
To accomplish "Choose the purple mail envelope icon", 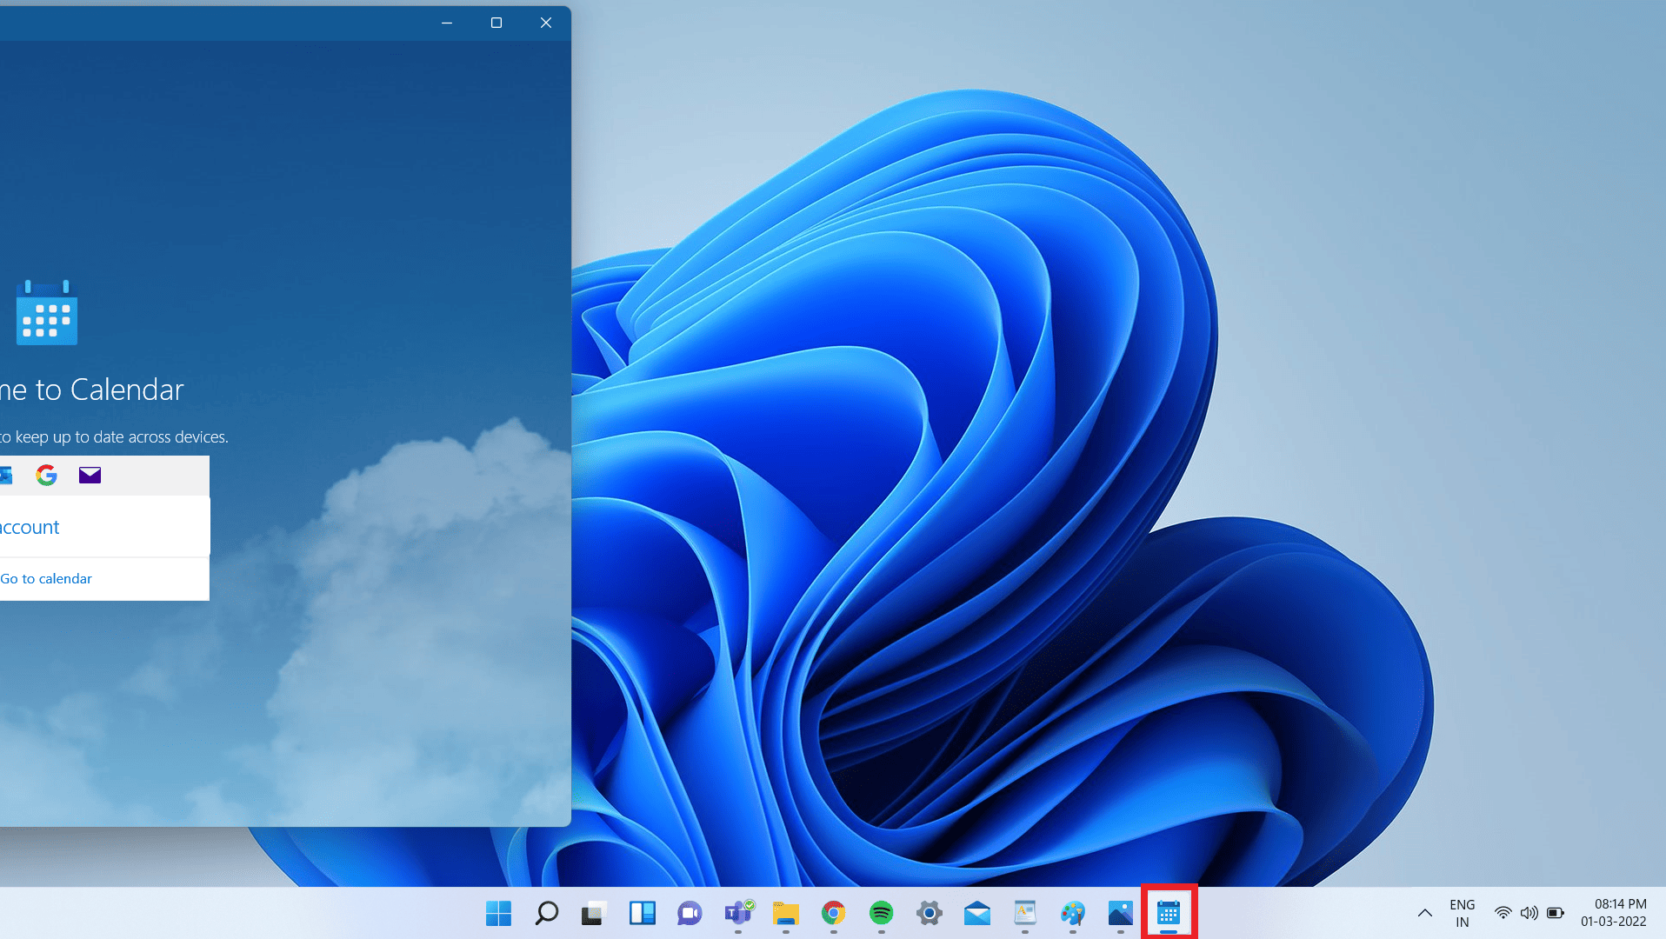I will click(x=90, y=475).
